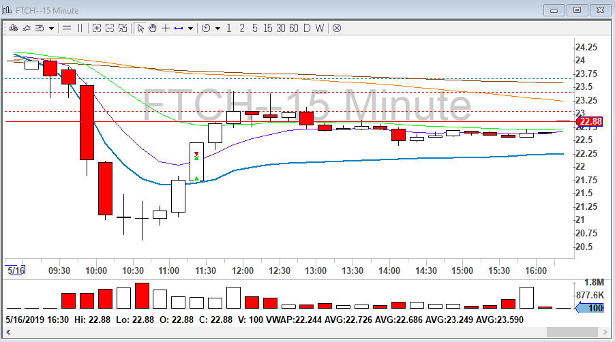This screenshot has height=342, width=615.
Task: Switch to the 1 minute interval
Action: pyautogui.click(x=228, y=28)
